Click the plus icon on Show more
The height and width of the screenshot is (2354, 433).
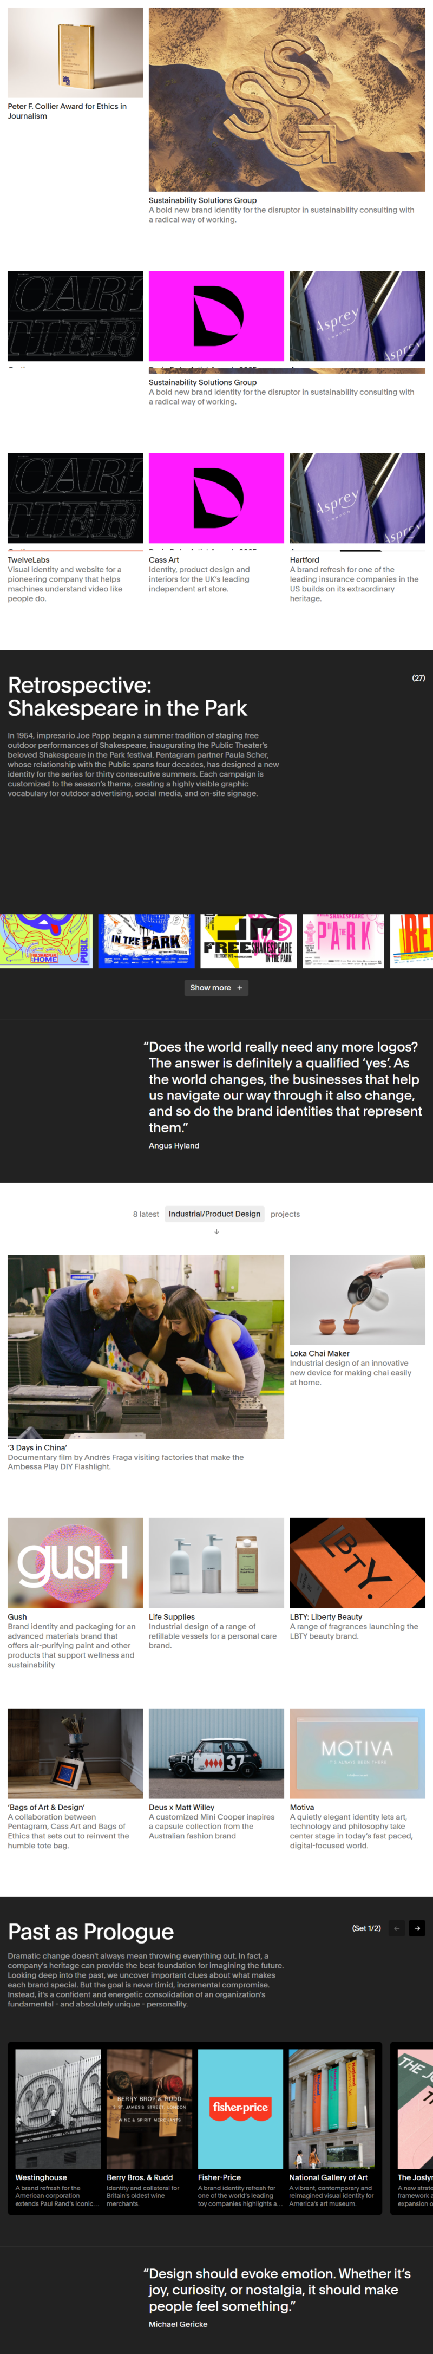point(240,988)
